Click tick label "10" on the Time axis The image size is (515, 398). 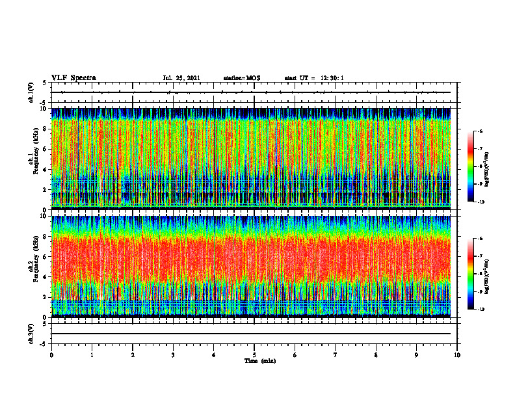(x=457, y=355)
